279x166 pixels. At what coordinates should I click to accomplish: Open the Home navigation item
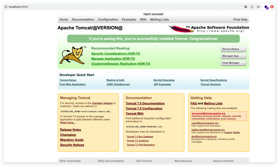click(x=64, y=20)
